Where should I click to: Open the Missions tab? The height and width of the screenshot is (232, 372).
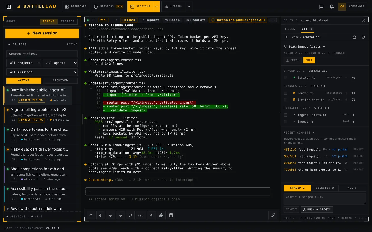(109, 7)
